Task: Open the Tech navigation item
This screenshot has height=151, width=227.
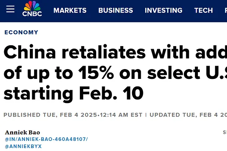Action: click(204, 11)
